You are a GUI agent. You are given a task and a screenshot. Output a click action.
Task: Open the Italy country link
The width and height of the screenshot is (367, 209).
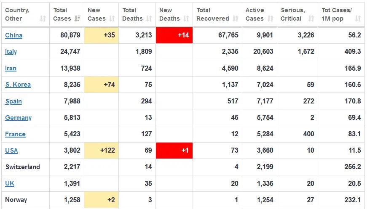(11, 52)
